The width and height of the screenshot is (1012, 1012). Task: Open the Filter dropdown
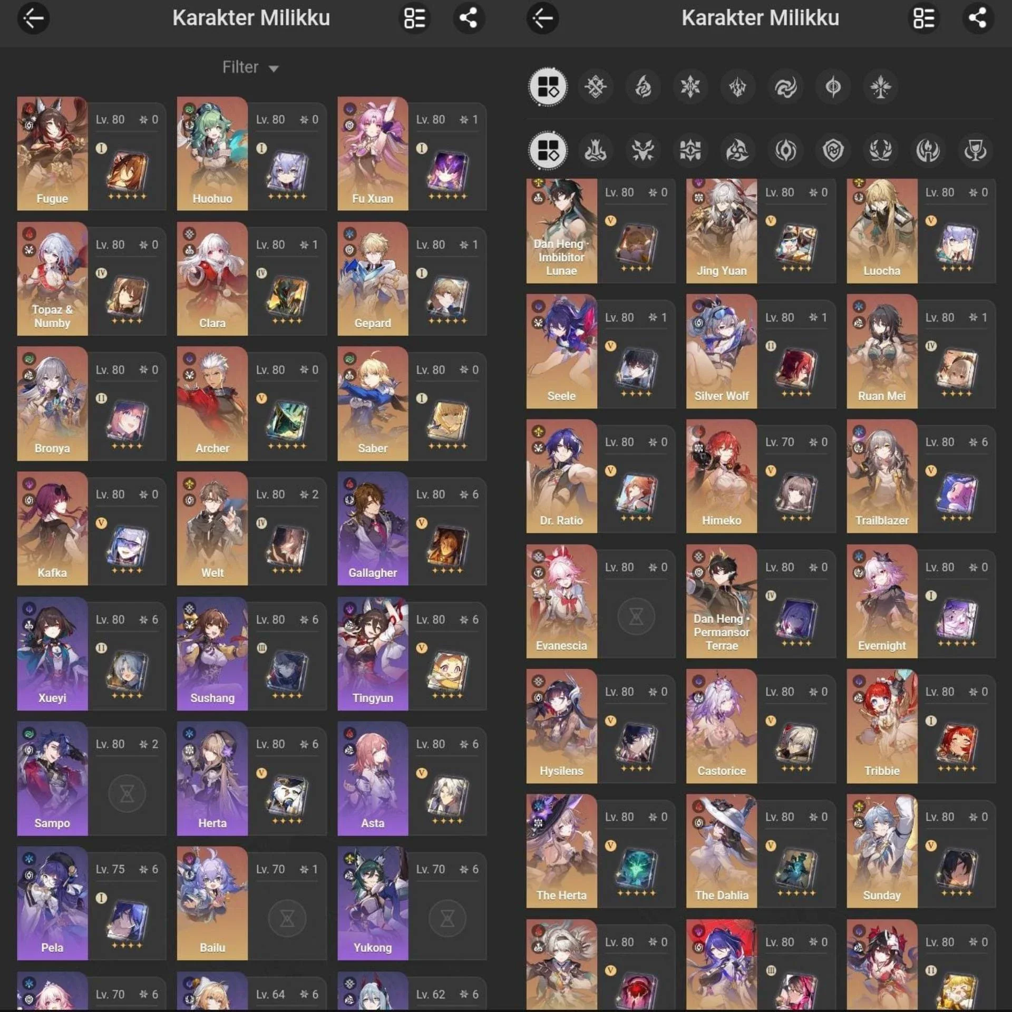coord(250,67)
